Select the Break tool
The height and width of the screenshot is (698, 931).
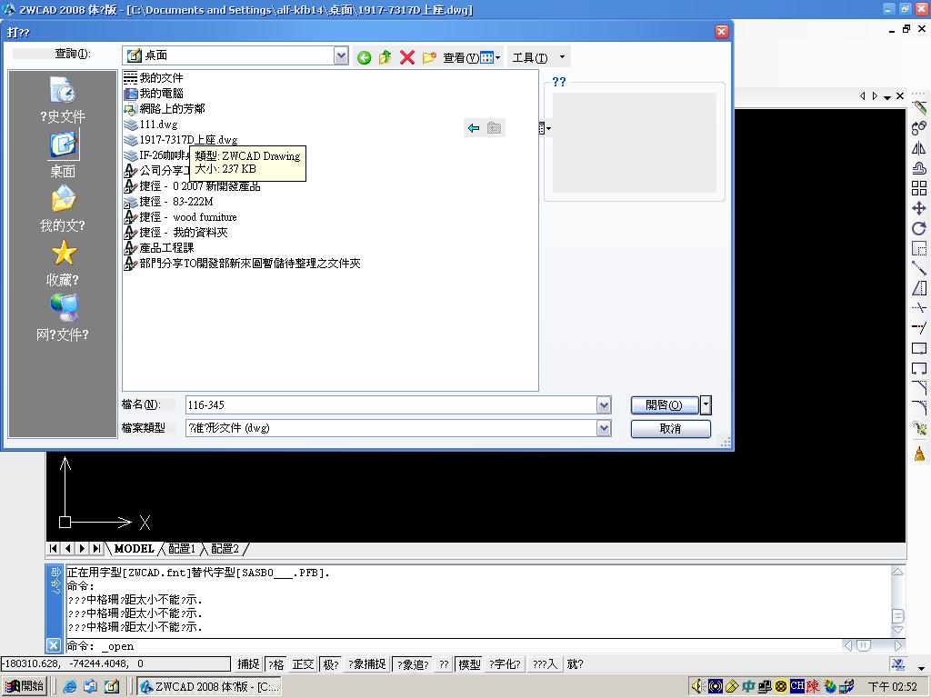click(x=919, y=369)
